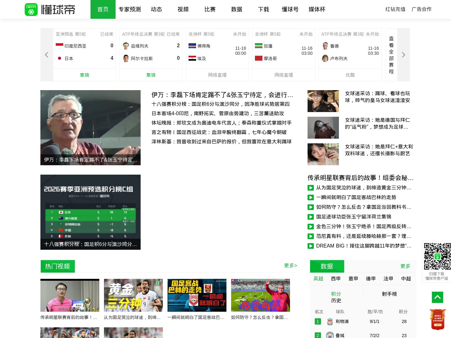Click 红钻充值 link

pyautogui.click(x=395, y=9)
